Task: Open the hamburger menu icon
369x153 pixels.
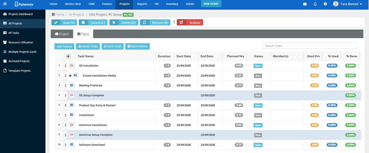Action: [x=5, y=4]
